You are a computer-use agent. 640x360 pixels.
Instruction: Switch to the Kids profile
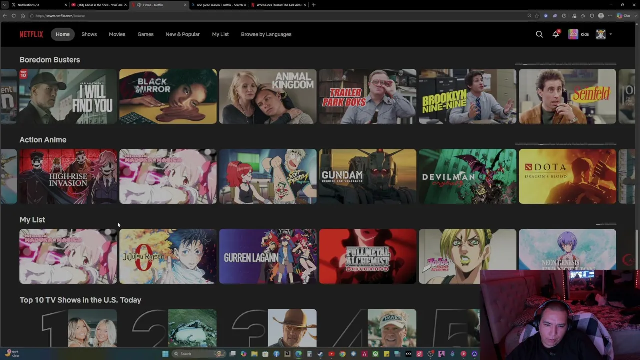point(579,34)
